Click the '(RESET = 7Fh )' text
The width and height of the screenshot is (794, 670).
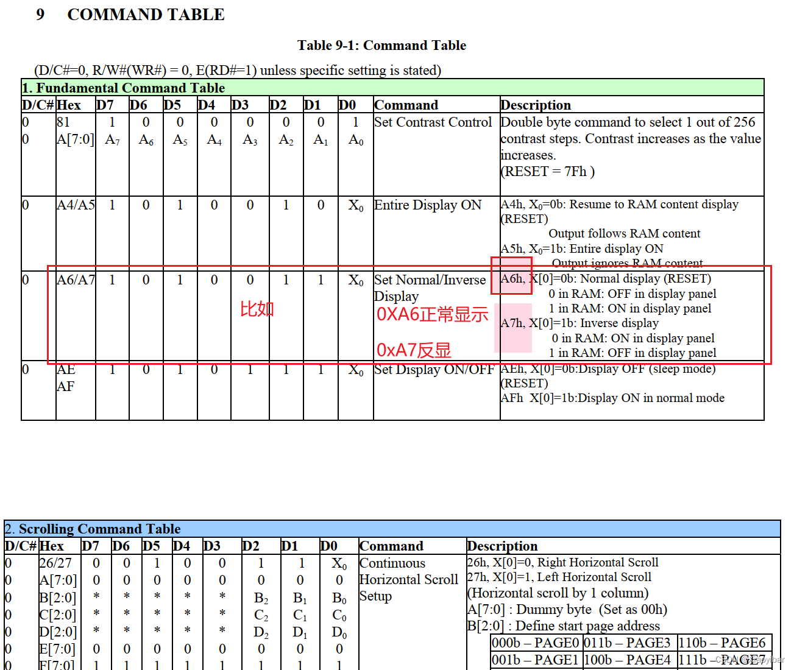pyautogui.click(x=548, y=172)
